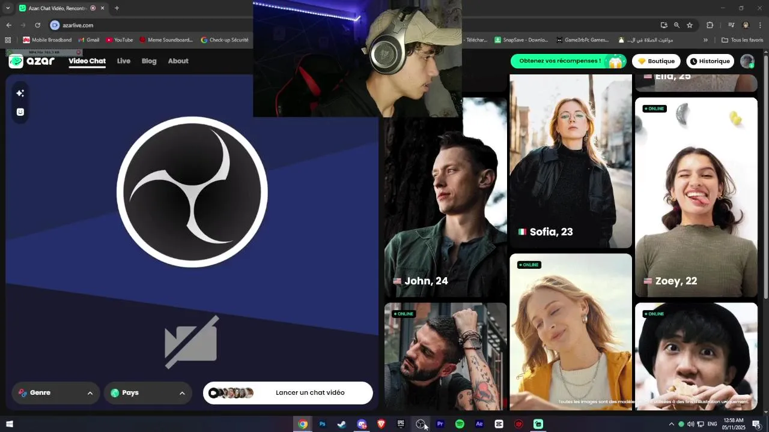Open Spotify from the taskbar
Screen dimensions: 769x432
pos(460,424)
